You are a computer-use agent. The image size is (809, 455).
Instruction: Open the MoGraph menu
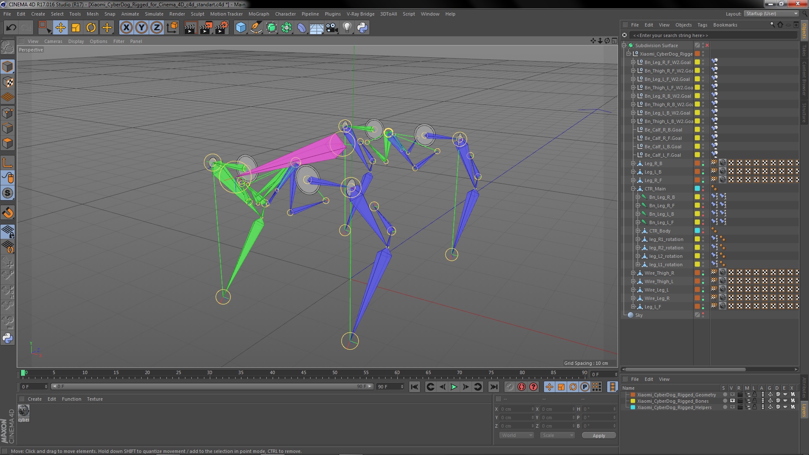pos(259,14)
